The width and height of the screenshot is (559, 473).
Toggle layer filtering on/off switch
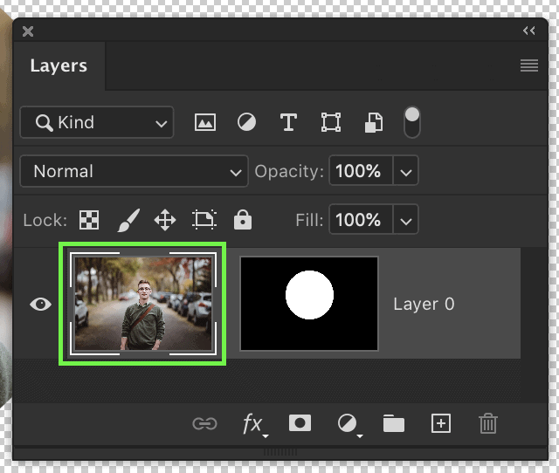click(412, 122)
